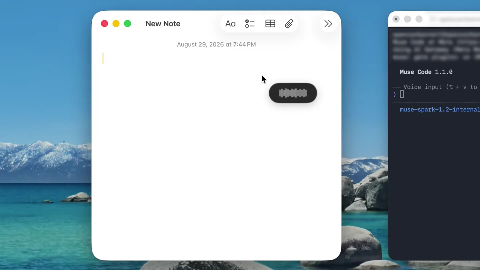Click the voice waveform dictation pill
480x270 pixels.
click(293, 93)
